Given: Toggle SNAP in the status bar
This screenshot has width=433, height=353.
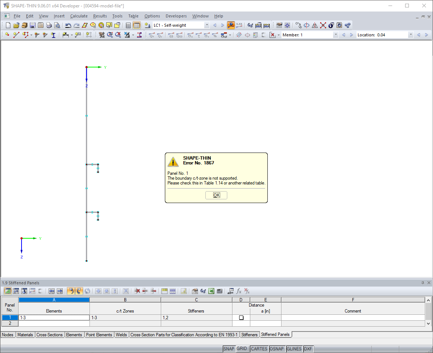Looking at the screenshot, I should [229, 349].
